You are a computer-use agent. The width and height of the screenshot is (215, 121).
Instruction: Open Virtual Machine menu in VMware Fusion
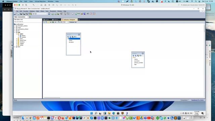[x=40, y=1]
